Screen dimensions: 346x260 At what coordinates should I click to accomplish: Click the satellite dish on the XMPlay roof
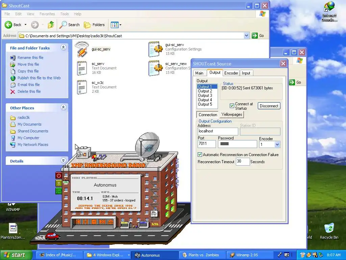[147, 144]
